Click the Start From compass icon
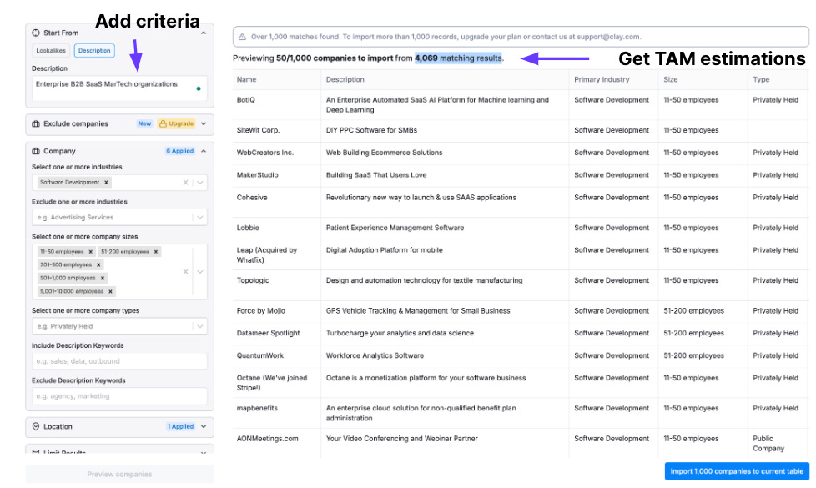The width and height of the screenshot is (816, 488). 35,33
